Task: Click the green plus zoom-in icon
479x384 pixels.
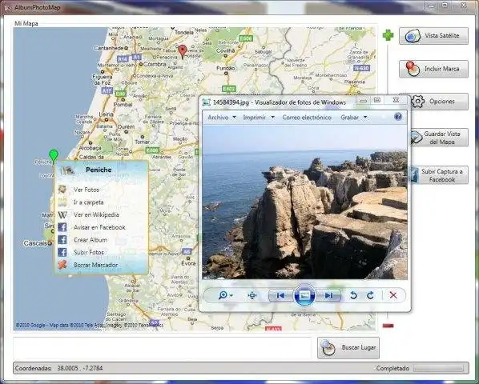Action: pos(388,35)
